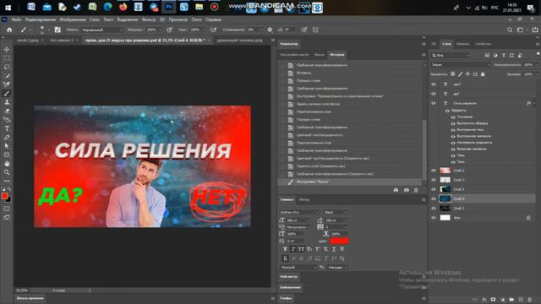The height and width of the screenshot is (304, 541).
Task: Switch to the 'Кисти' tab
Action: pyautogui.click(x=320, y=55)
